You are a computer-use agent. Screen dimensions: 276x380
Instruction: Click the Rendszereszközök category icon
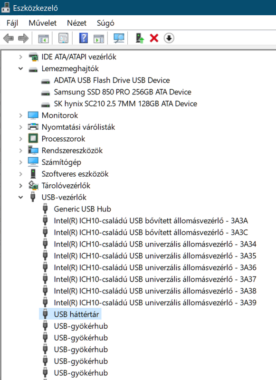point(33,150)
